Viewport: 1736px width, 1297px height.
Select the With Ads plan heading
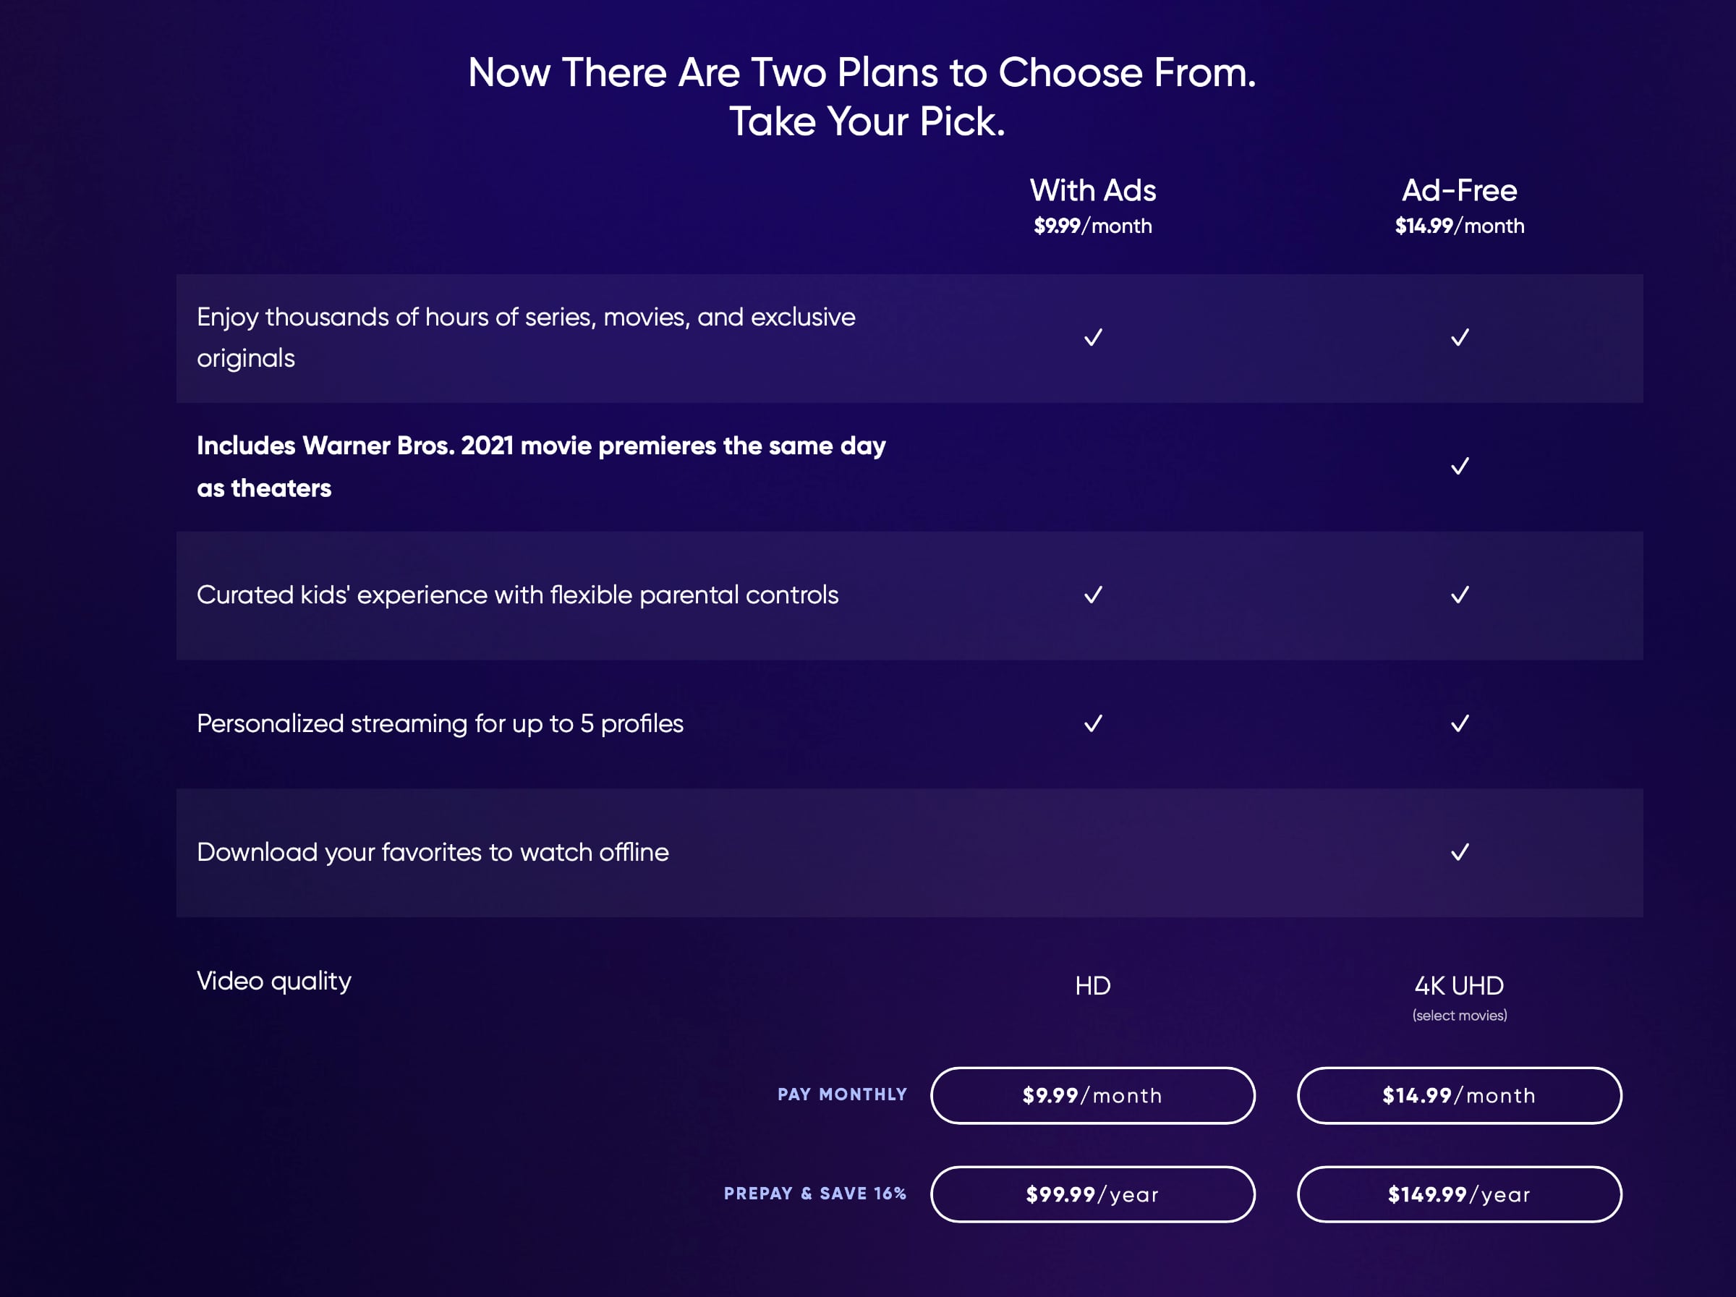[x=1092, y=191]
